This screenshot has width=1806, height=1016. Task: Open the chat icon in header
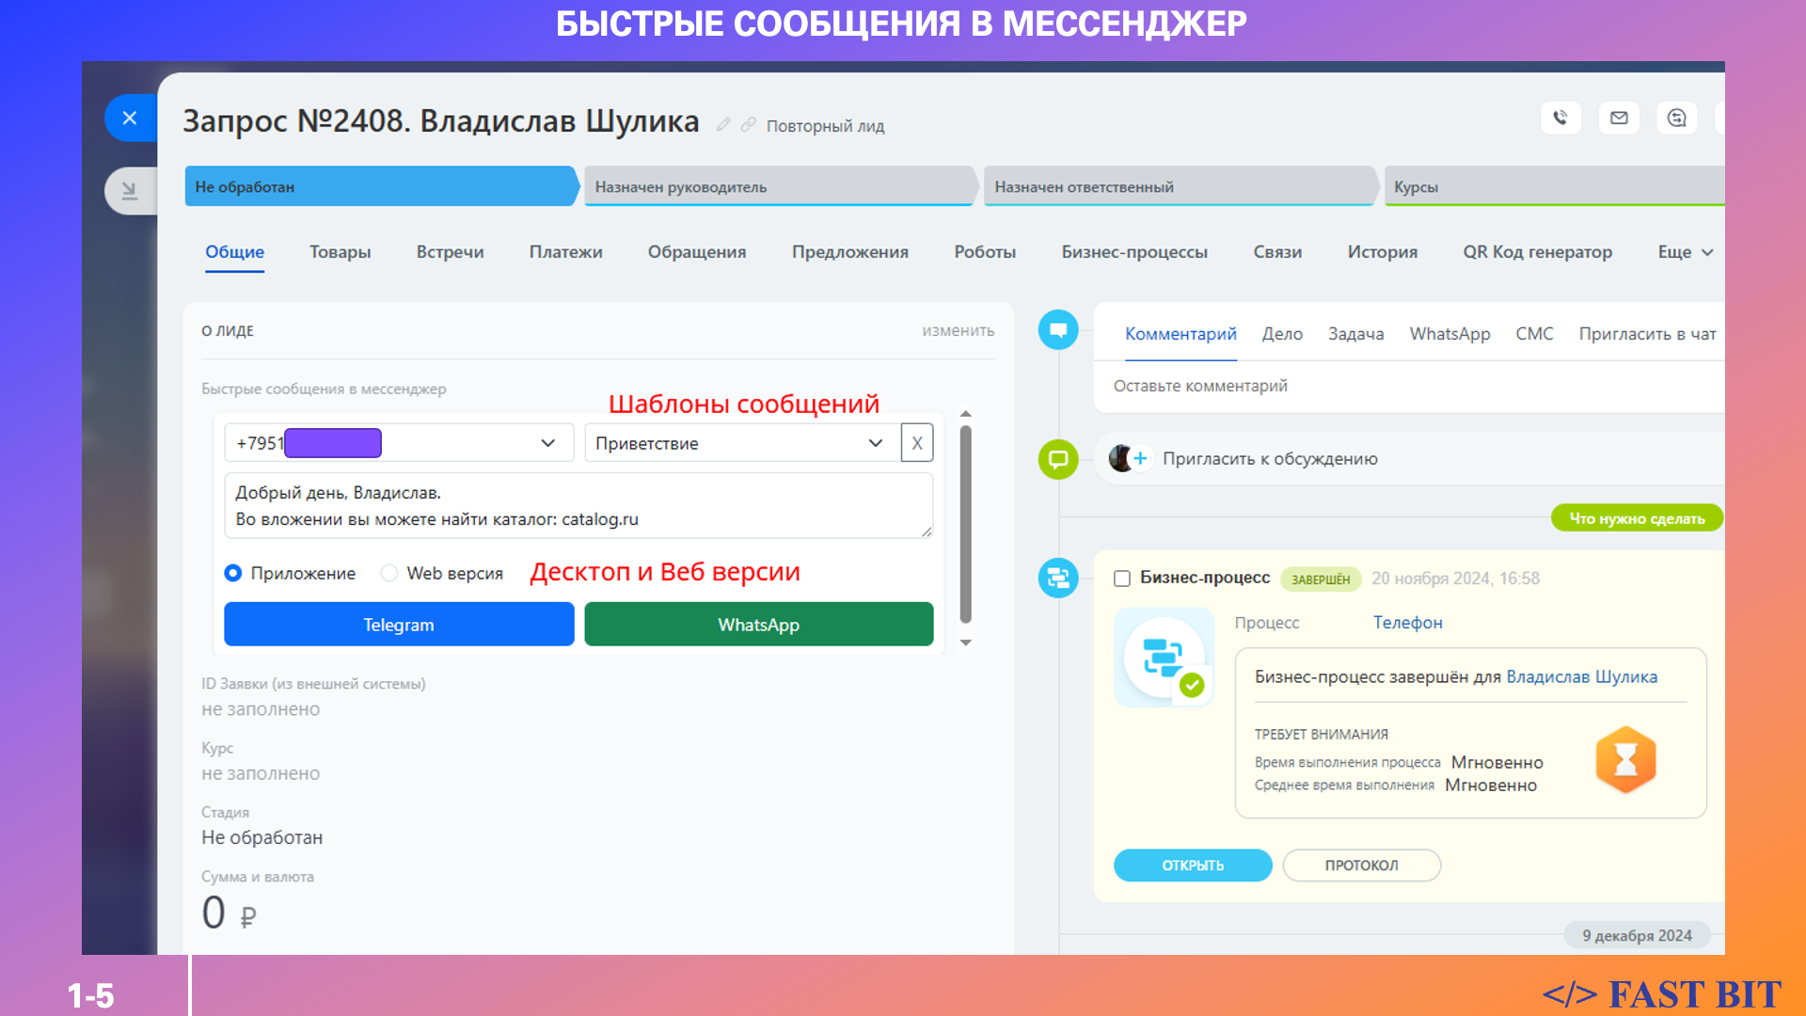(x=1676, y=119)
